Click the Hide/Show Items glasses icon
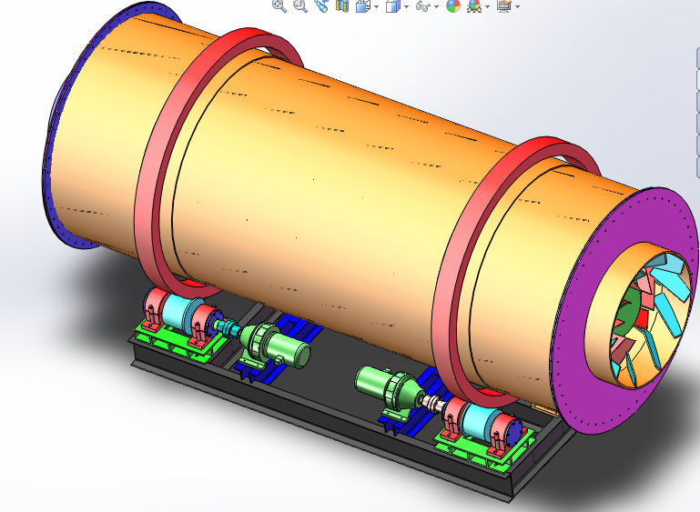The image size is (700, 512). tap(422, 6)
